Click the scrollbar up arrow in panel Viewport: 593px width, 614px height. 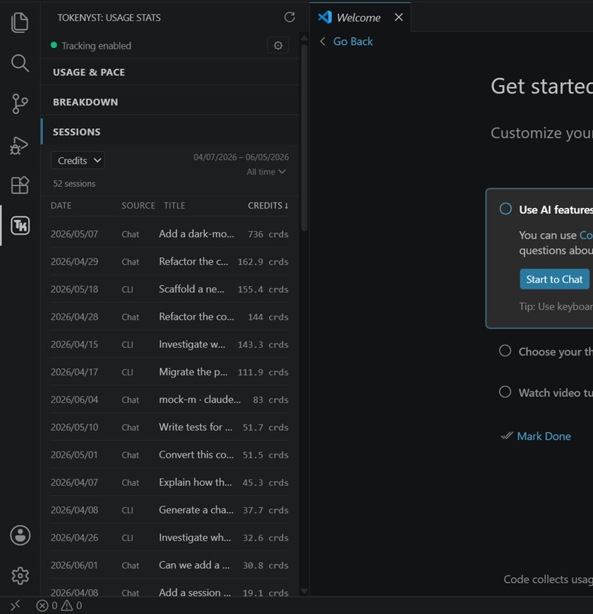tap(304, 38)
